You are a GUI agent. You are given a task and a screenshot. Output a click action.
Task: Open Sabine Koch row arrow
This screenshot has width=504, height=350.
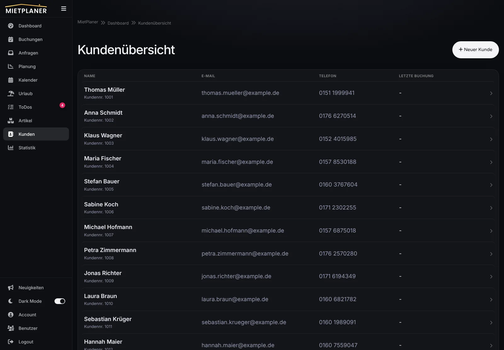491,208
